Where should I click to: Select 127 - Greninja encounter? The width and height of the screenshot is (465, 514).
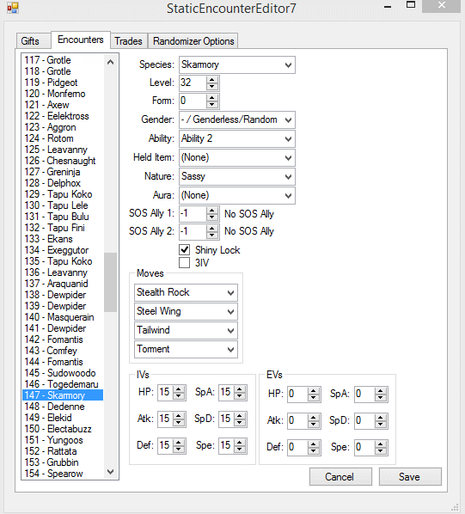tap(63, 172)
